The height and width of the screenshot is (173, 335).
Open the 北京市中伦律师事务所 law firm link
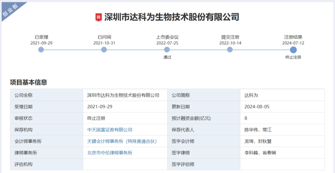110,153
